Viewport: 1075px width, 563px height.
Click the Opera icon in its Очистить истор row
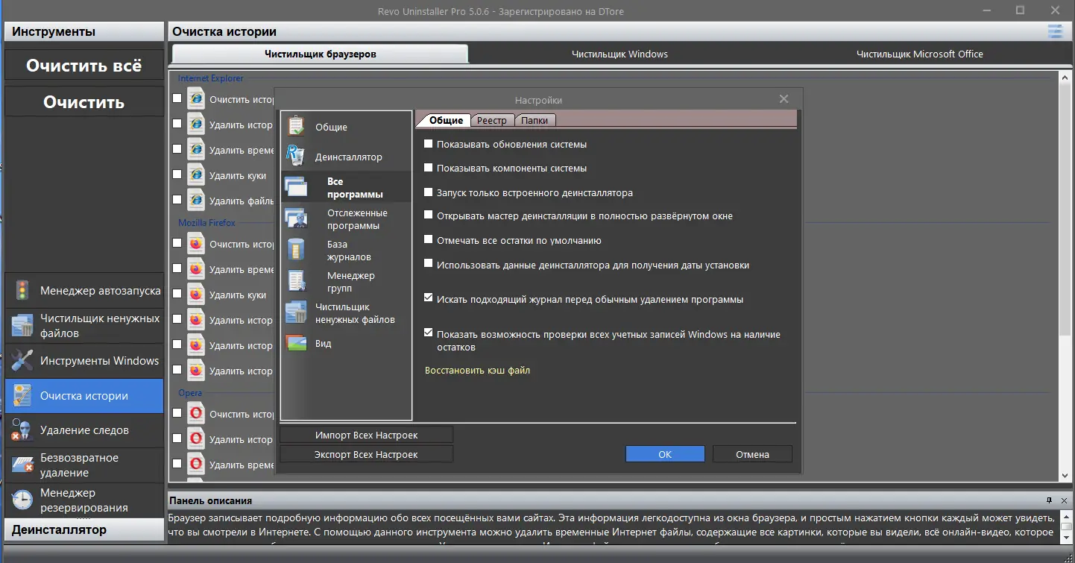coord(196,414)
